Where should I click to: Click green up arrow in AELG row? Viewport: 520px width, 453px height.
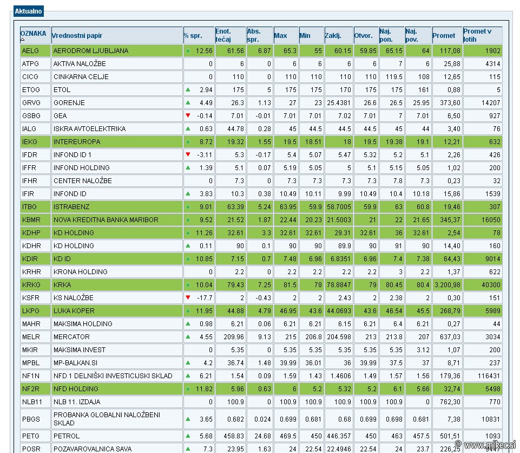pos(188,51)
